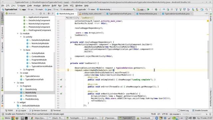Viewport: 213px width, 120px height.
Task: Toggle the Gradle side panel tab
Action: click(211, 17)
